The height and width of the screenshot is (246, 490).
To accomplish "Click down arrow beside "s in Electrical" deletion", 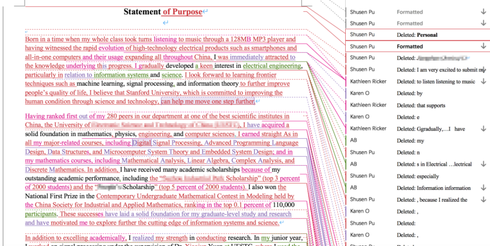I will click(483, 164).
